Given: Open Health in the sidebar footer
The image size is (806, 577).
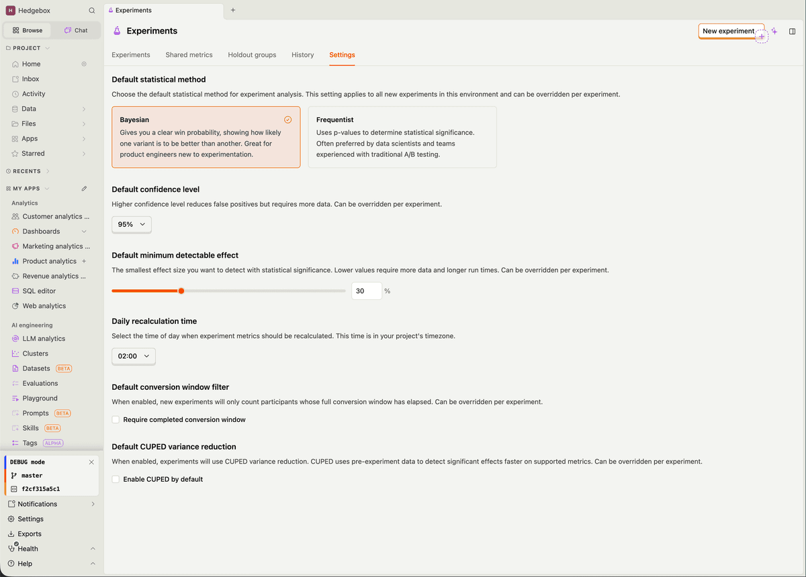Looking at the screenshot, I should 28,549.
